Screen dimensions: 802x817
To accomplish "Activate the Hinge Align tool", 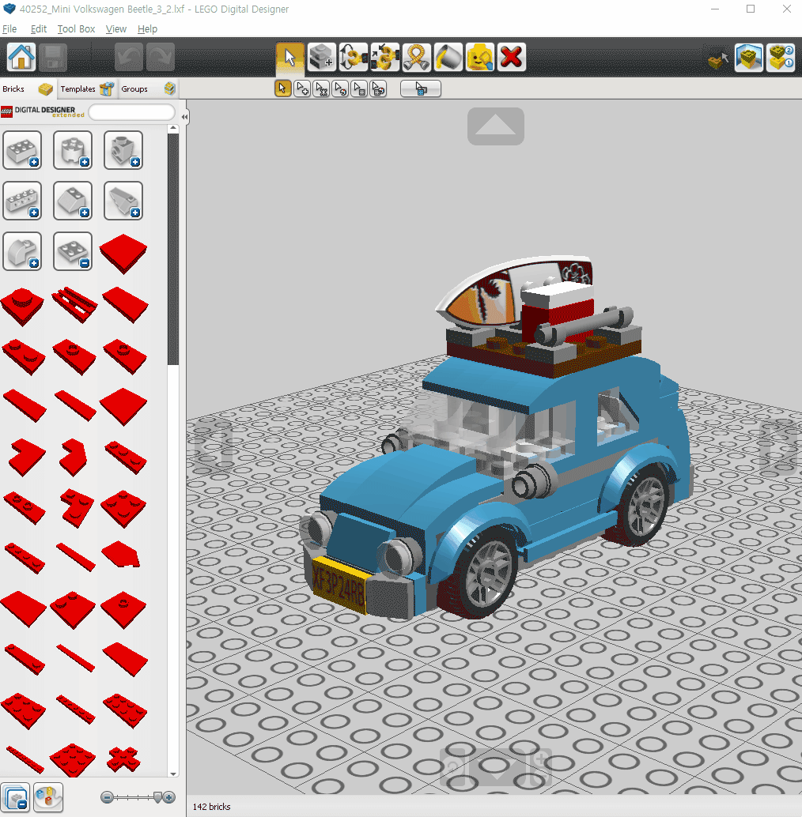I will click(385, 58).
